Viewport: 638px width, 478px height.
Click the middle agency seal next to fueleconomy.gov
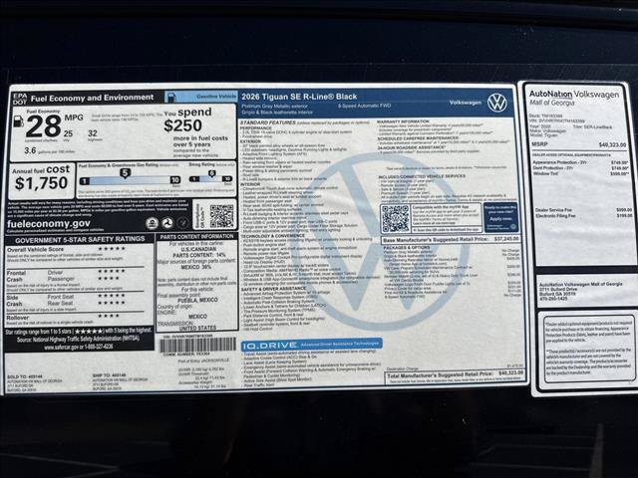coord(167,223)
